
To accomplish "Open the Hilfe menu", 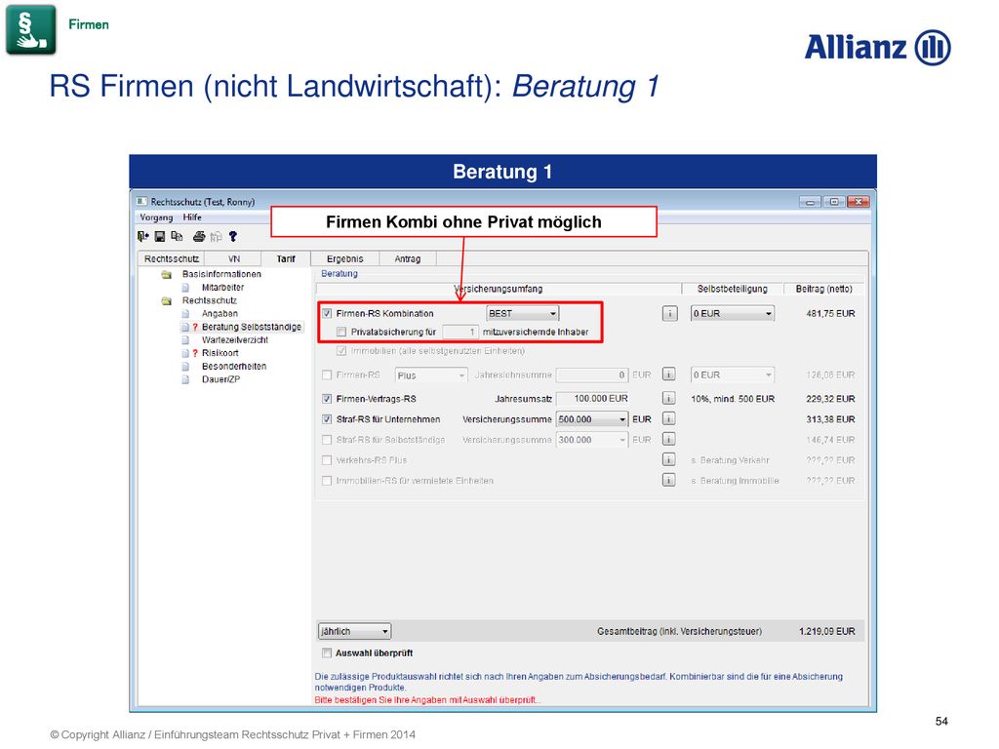I will [192, 217].
